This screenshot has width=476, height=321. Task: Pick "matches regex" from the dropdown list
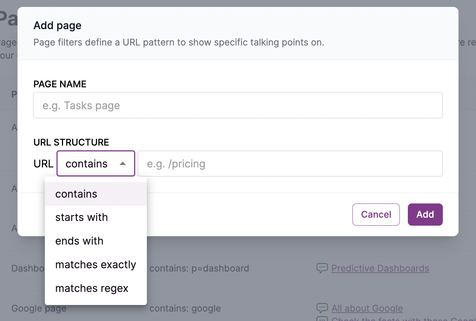tap(91, 288)
